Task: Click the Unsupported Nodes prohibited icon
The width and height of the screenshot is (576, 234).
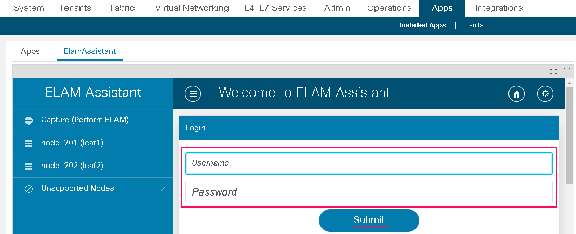Action: pyautogui.click(x=29, y=189)
